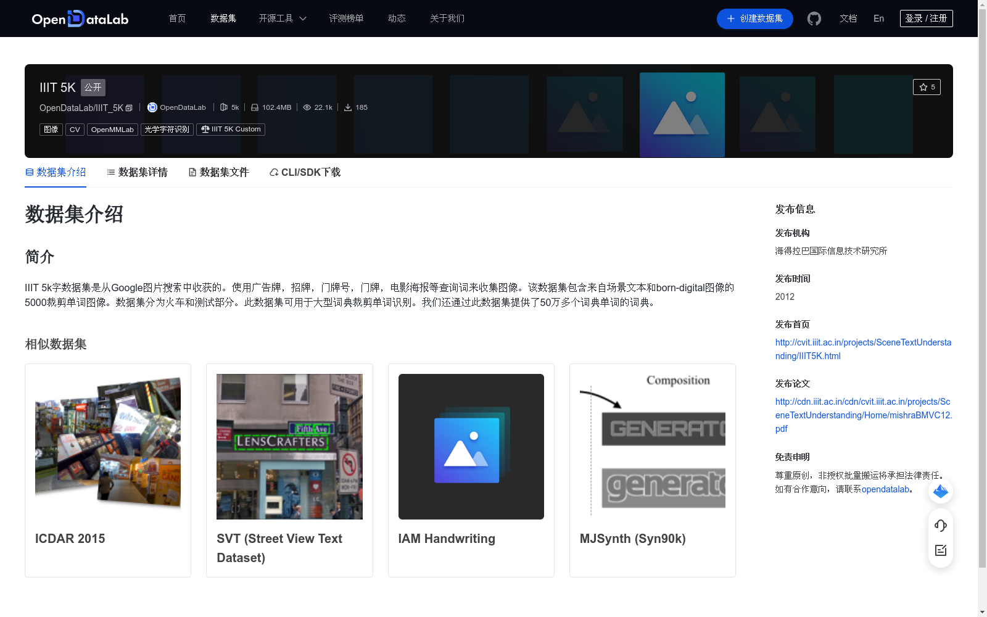Open SVT Street View Text thumbnail
The width and height of the screenshot is (987, 617).
tap(289, 447)
